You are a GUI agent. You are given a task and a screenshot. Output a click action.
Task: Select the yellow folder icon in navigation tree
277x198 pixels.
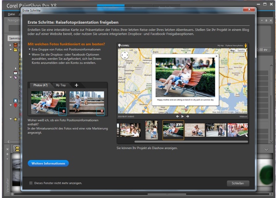click(16, 50)
